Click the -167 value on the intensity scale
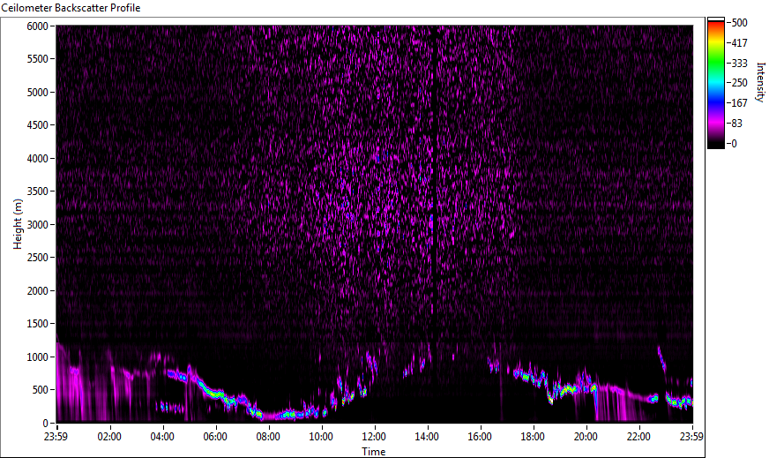 pos(737,103)
